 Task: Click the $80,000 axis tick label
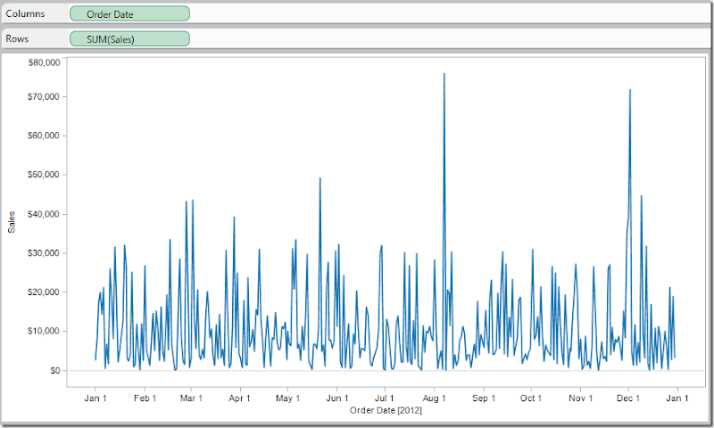[x=44, y=62]
